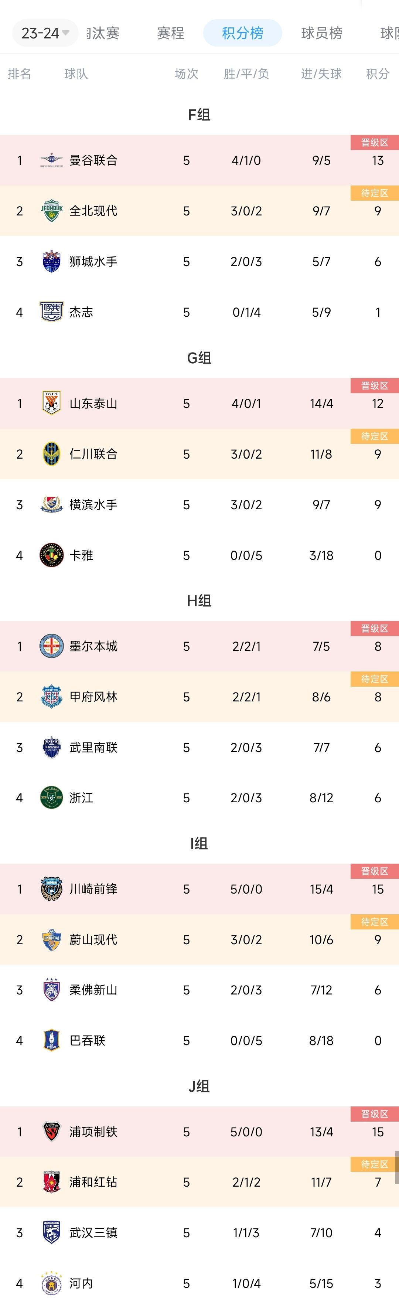Tap the 浦和红钻 club badge
The height and width of the screenshot is (1306, 399).
coord(52,1182)
